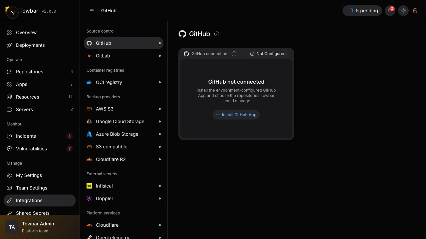Open the Overview page
The image size is (426, 239).
pyautogui.click(x=40, y=33)
